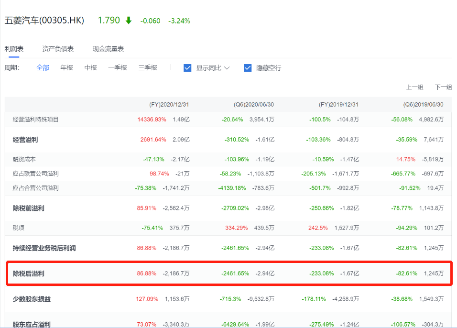Click the 242.5% value in 税项 row

(318, 228)
